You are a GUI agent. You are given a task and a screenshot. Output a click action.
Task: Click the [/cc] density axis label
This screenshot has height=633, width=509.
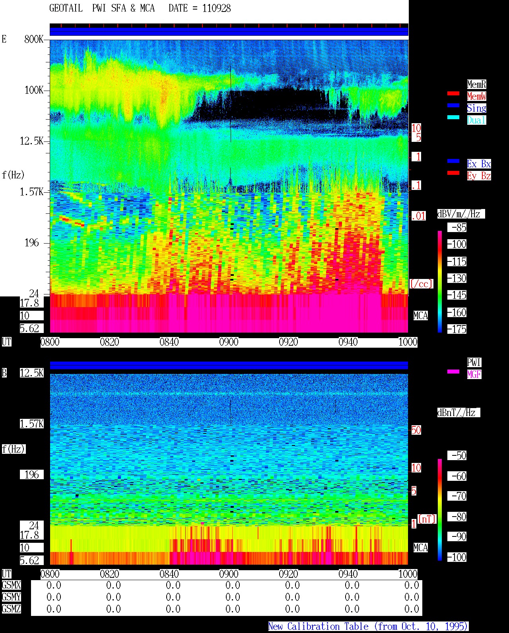pos(421,284)
